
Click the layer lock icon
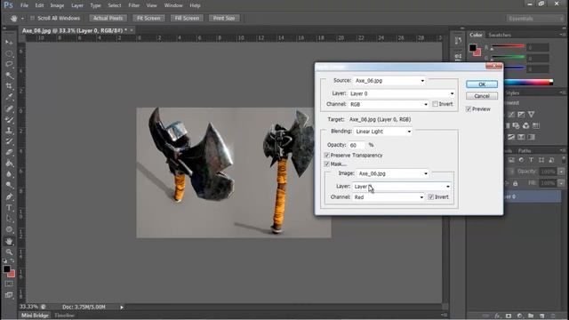(516, 183)
